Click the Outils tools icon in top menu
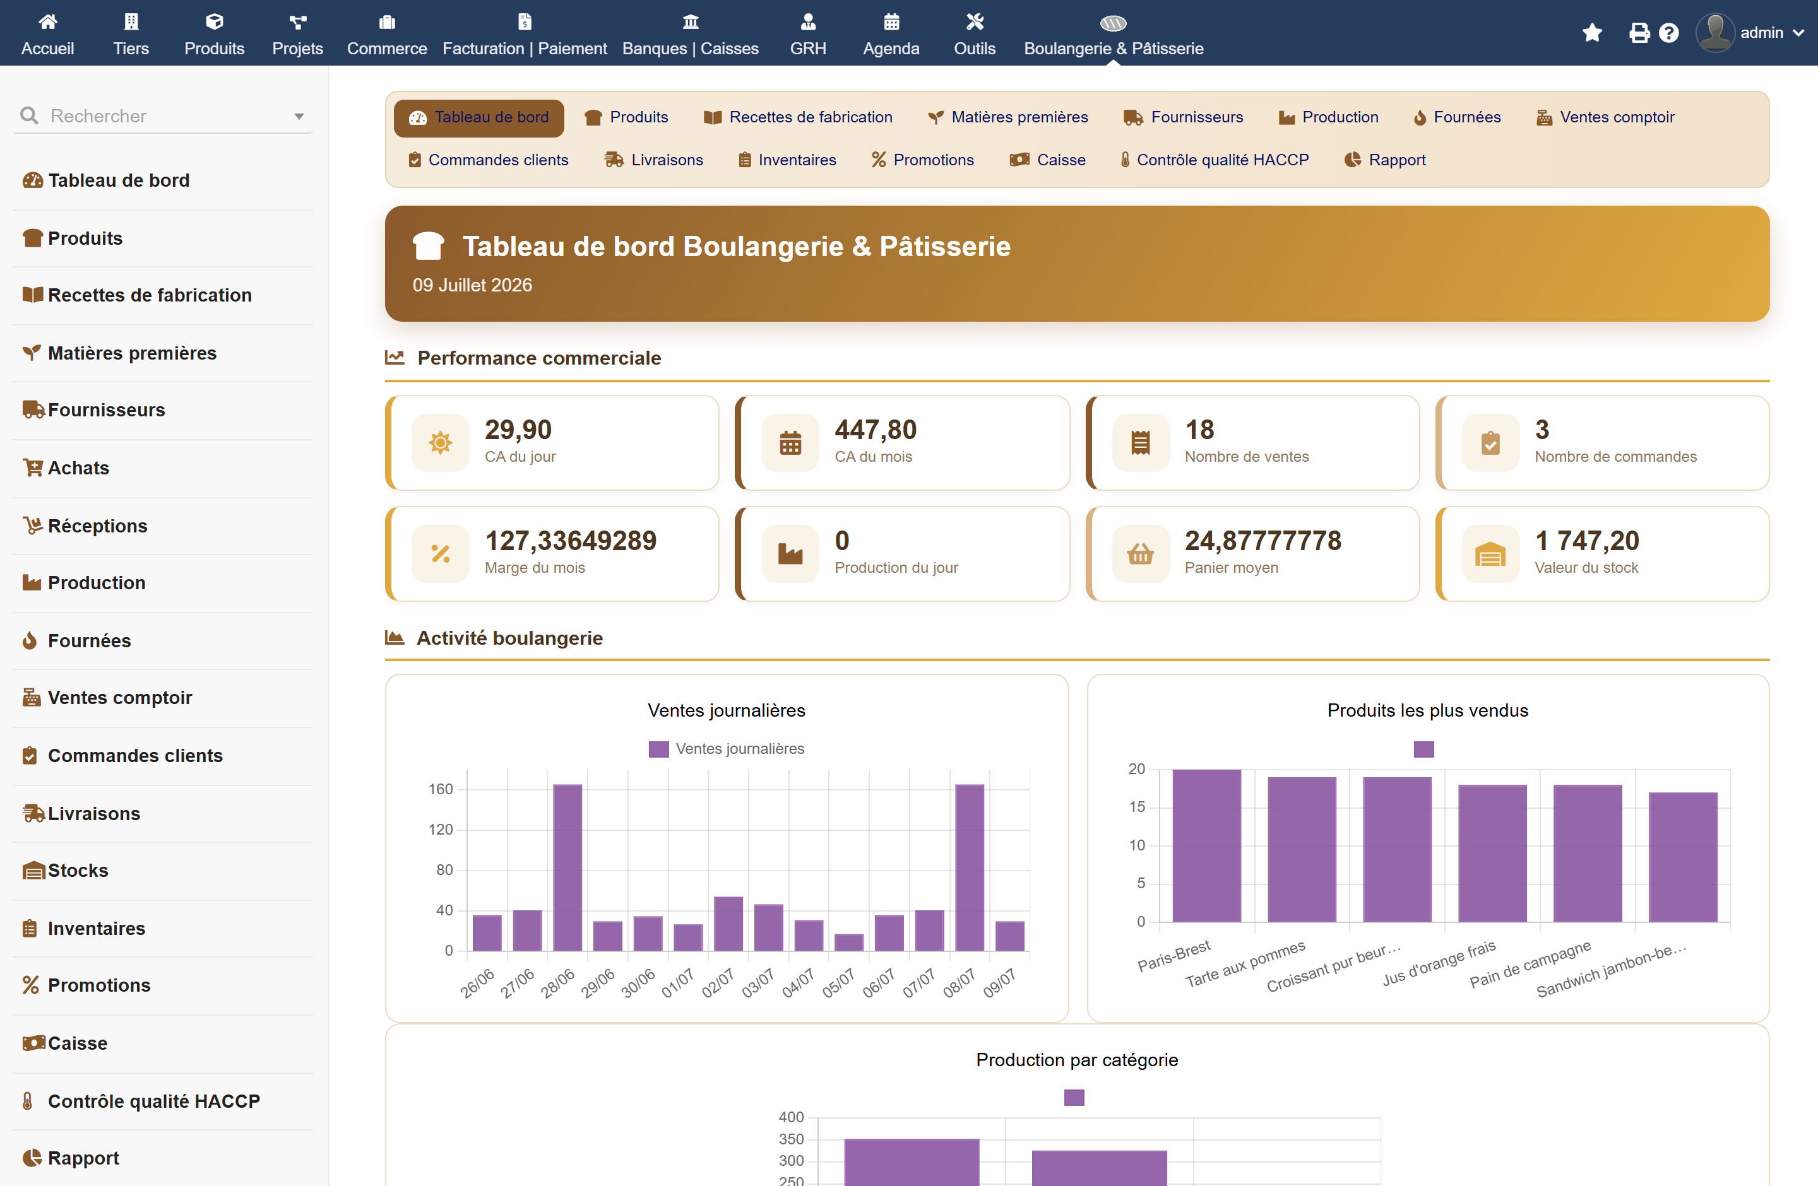 pyautogui.click(x=974, y=22)
